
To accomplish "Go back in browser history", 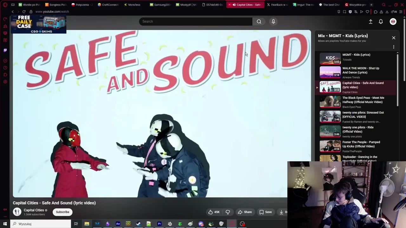I will (x=13, y=12).
